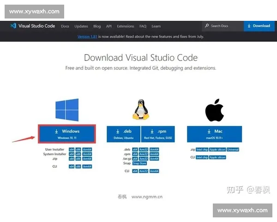Select Arm32 for Linux .rpm row
This screenshot has width=277, height=222.
pyautogui.click(x=144, y=154)
